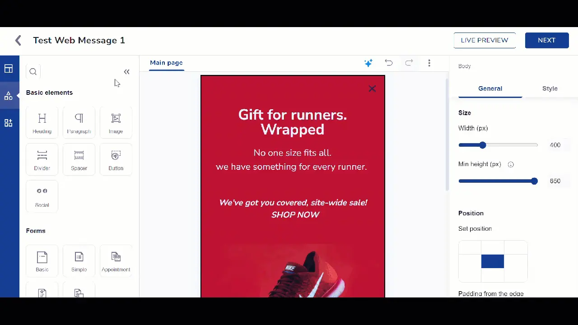The width and height of the screenshot is (578, 325).
Task: Open the General tab
Action: pyautogui.click(x=490, y=88)
